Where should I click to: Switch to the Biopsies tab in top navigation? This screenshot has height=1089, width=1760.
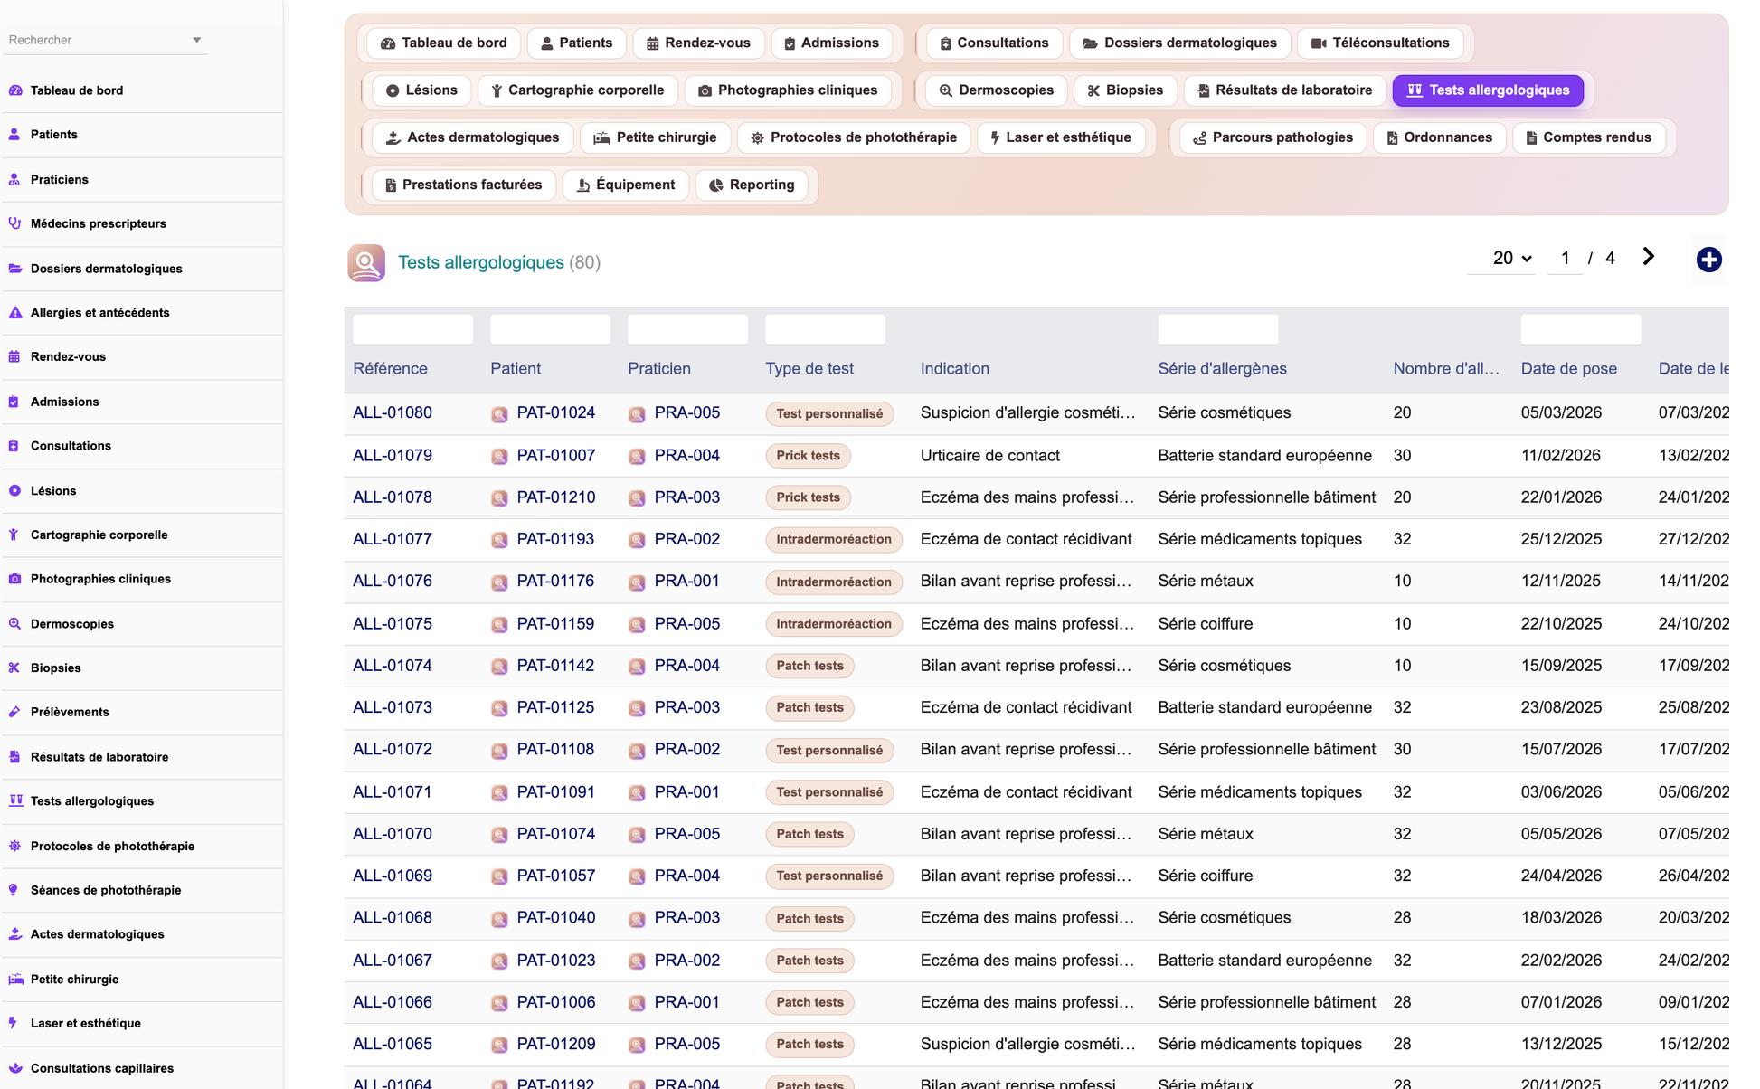click(1124, 90)
